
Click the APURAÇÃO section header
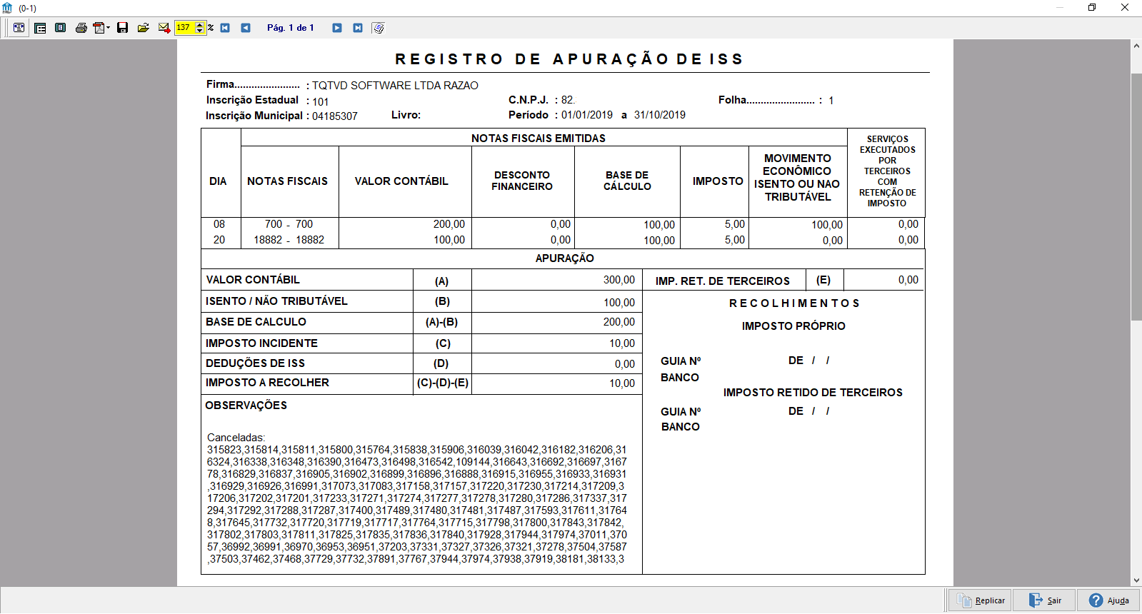[x=565, y=258]
